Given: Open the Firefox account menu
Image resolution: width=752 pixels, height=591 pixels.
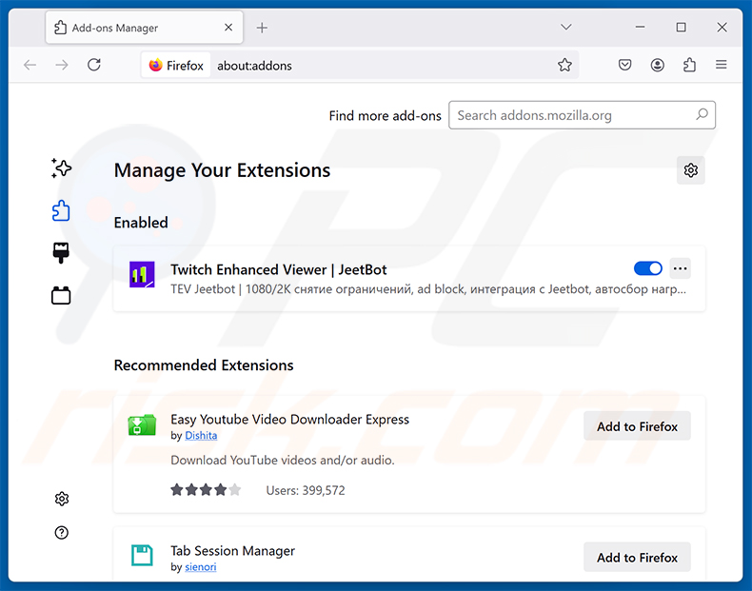Looking at the screenshot, I should (657, 65).
